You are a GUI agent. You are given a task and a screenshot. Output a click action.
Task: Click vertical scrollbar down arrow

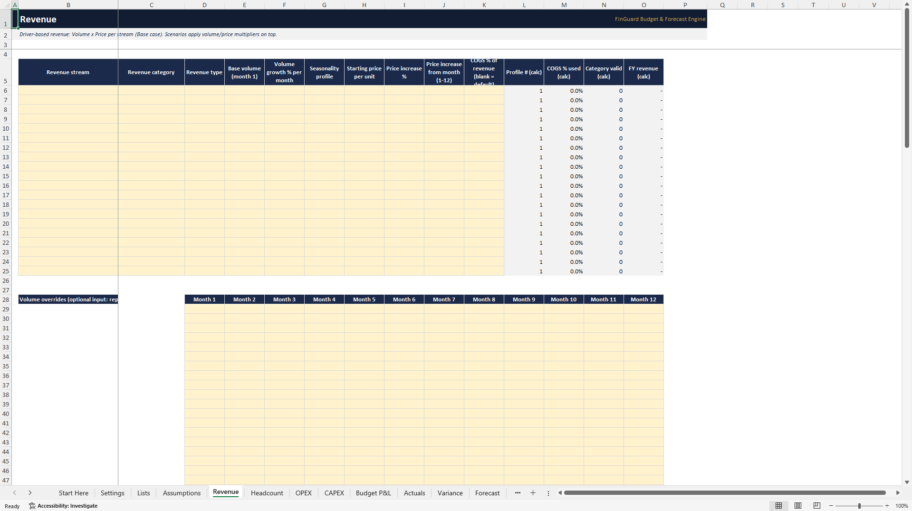[x=907, y=482]
